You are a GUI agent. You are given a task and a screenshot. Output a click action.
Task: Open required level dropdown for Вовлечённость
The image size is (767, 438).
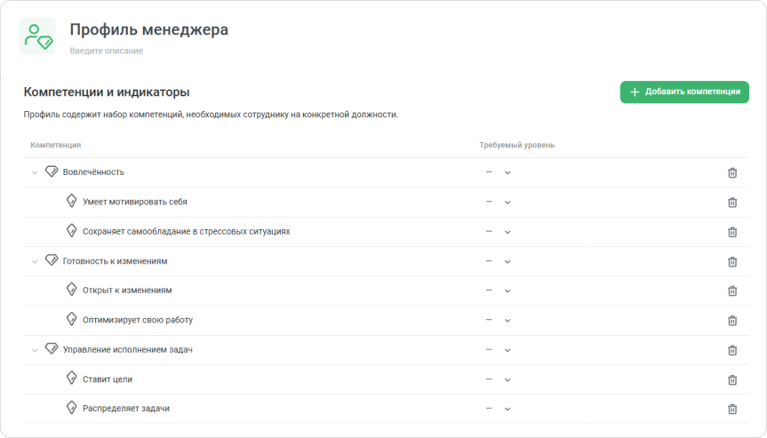point(507,172)
